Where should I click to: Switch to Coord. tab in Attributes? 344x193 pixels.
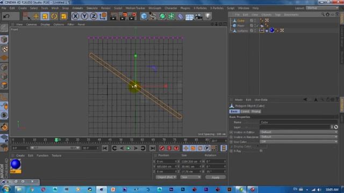[x=245, y=112]
